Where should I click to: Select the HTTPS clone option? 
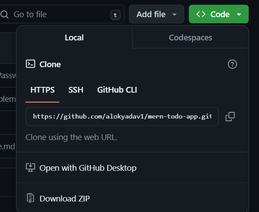point(43,90)
